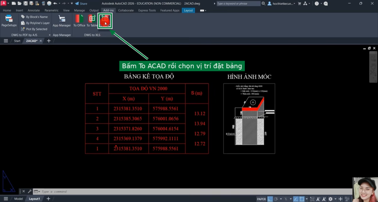Open Polar Tracking angle dropdown arrow
Viewport: 378px width, 202px height.
281,199
